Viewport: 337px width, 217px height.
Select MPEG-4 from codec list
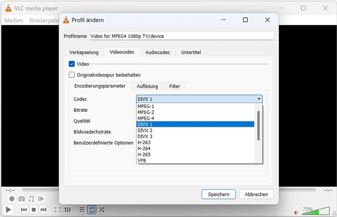pyautogui.click(x=195, y=118)
